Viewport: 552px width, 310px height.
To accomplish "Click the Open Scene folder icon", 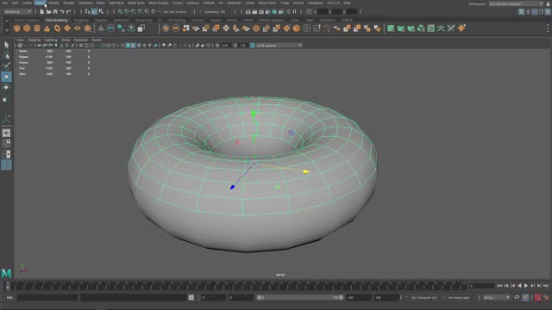I will pyautogui.click(x=48, y=11).
